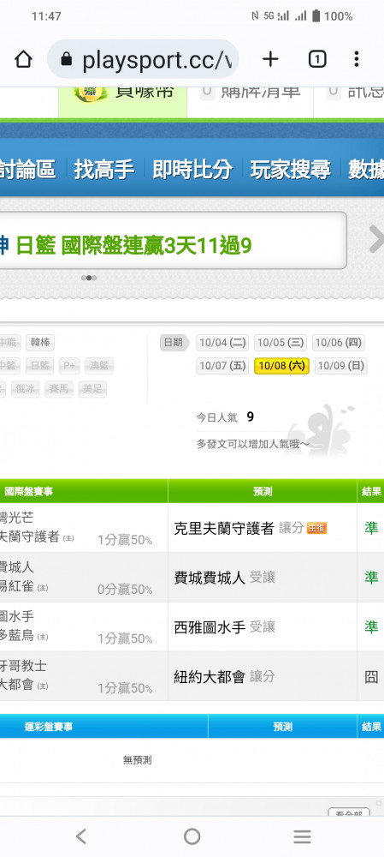Click the 運彩盤賽事 table header
Screen dimensions: 384x857
(x=49, y=727)
